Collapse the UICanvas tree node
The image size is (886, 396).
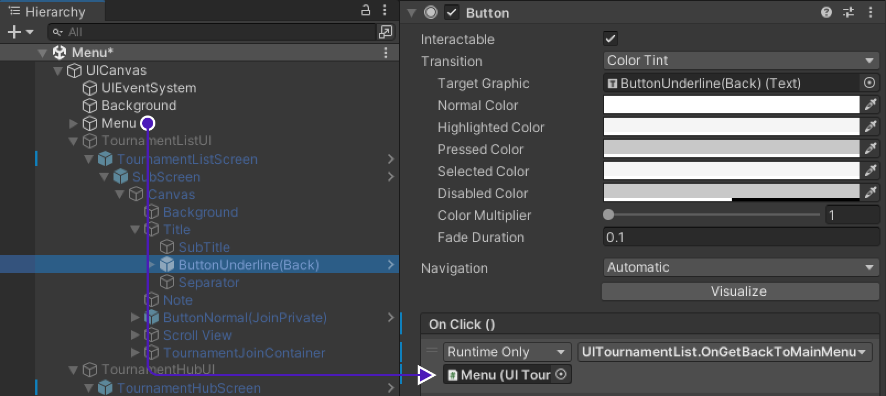(58, 70)
